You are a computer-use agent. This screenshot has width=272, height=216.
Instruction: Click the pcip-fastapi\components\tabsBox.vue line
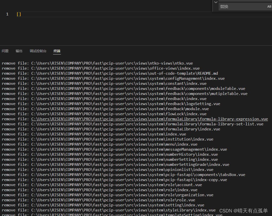pos(124,175)
